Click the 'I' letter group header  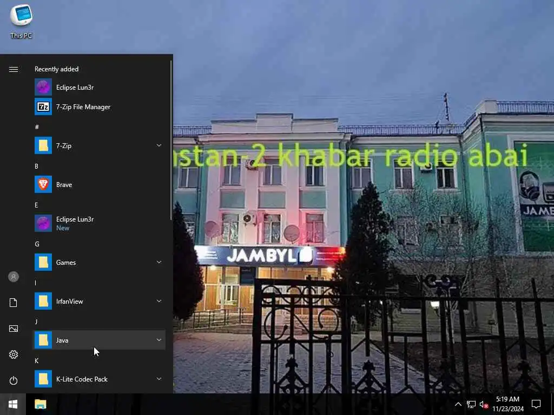coord(35,283)
